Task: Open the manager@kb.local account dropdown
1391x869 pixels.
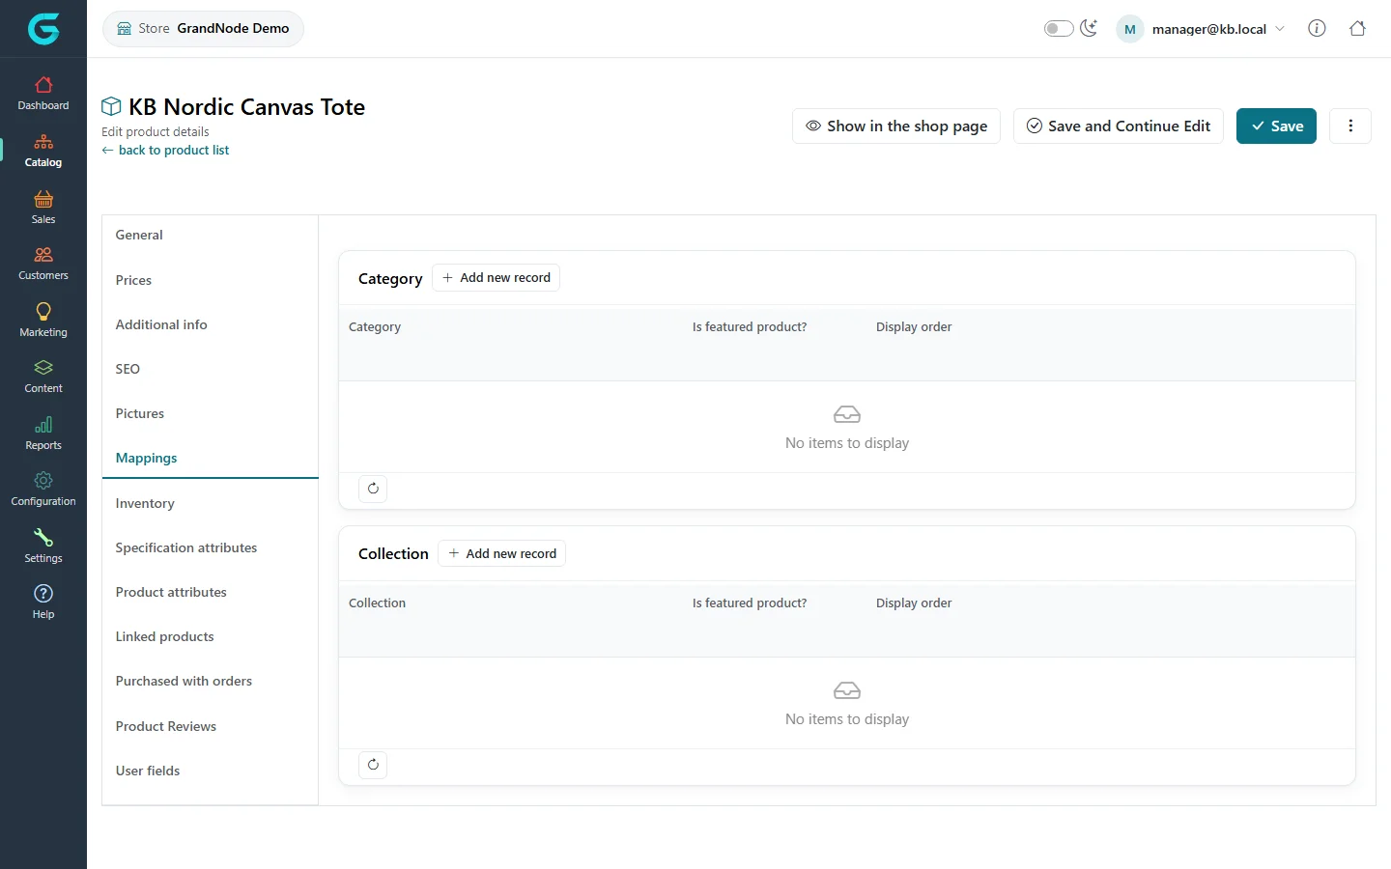Action: [1201, 29]
